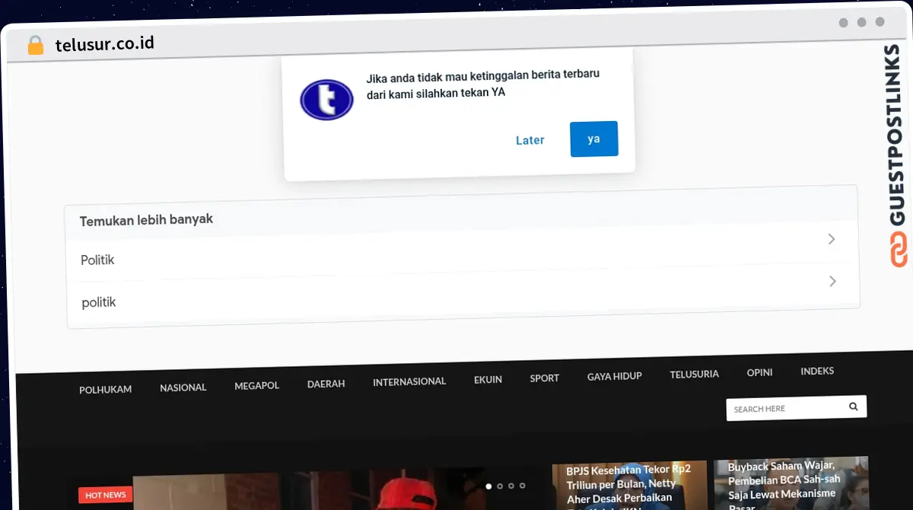The height and width of the screenshot is (510, 913).
Task: Open the INTERNASIONAL menu
Action: (409, 382)
